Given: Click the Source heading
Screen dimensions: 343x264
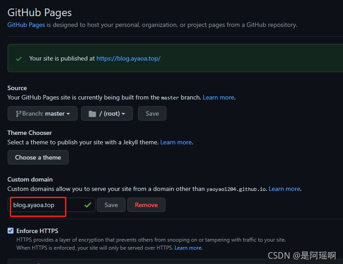Looking at the screenshot, I should (17, 88).
